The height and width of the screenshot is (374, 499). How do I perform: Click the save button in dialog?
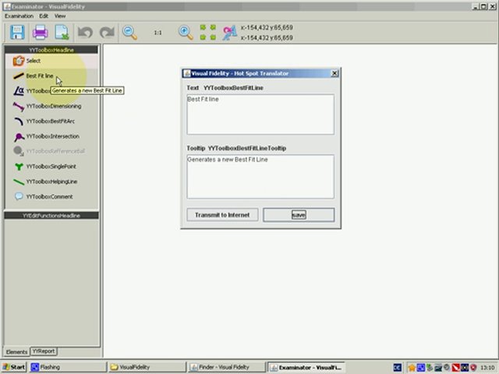pyautogui.click(x=299, y=215)
